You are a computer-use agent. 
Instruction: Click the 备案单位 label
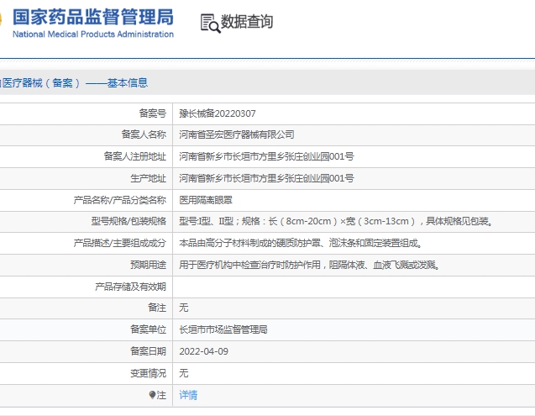(149, 330)
